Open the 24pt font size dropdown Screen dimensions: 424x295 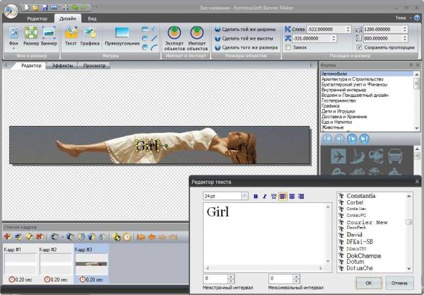click(x=245, y=196)
